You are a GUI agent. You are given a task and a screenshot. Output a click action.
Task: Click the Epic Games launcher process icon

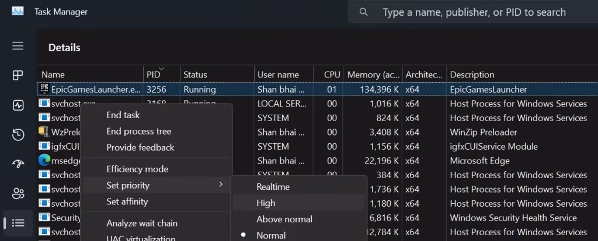44,89
